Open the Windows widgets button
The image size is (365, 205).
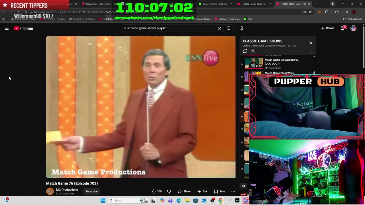click(6, 200)
